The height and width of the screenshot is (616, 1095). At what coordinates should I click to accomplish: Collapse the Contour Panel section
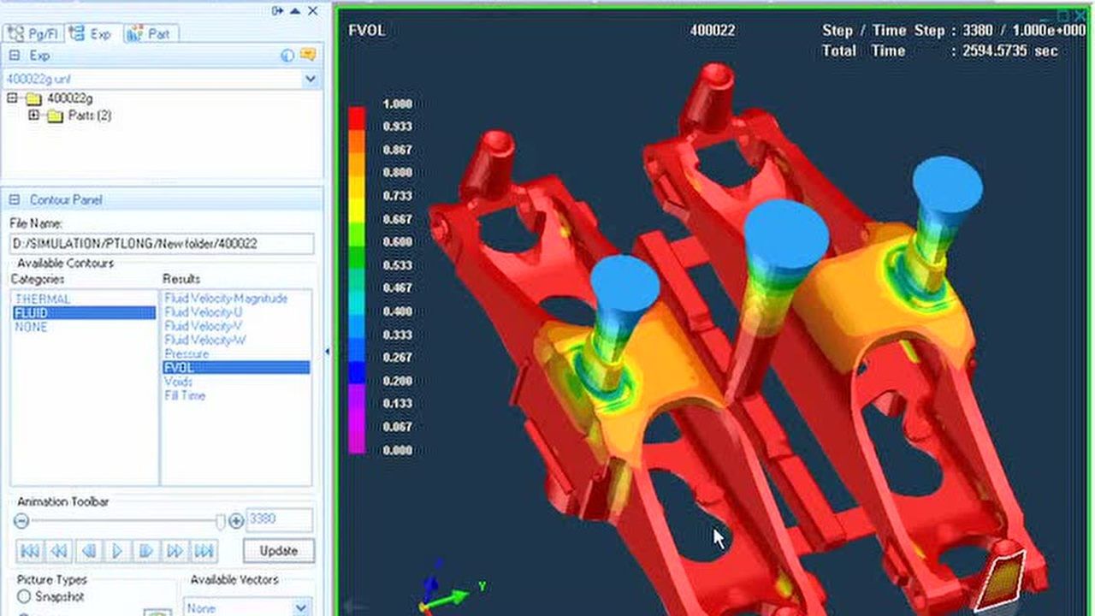point(15,199)
